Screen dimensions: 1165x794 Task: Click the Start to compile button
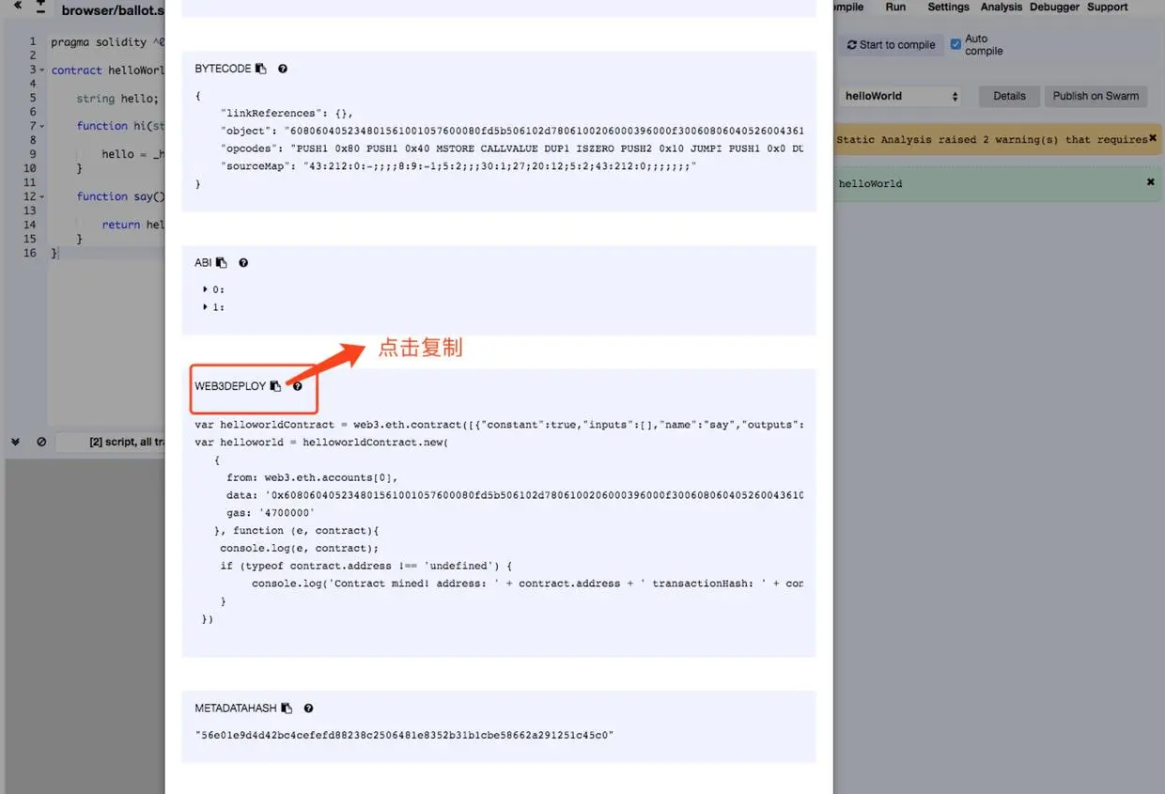(891, 44)
